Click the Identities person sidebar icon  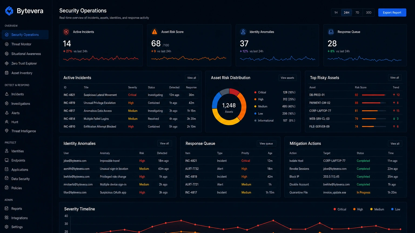[x=7, y=151]
